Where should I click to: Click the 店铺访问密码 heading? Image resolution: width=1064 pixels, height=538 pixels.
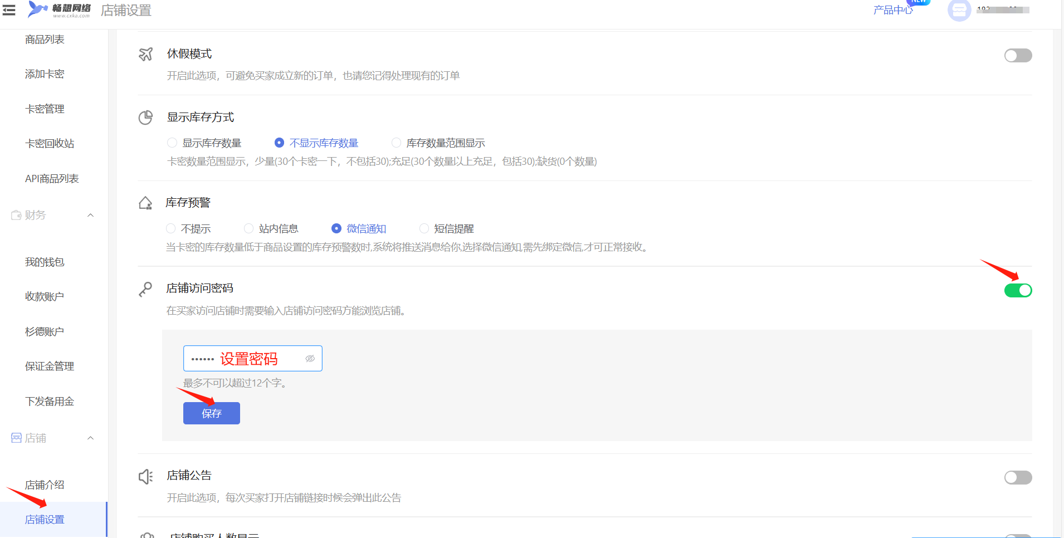point(200,288)
